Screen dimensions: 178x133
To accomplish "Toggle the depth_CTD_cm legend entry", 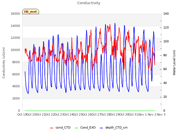I will [x=114, y=127].
